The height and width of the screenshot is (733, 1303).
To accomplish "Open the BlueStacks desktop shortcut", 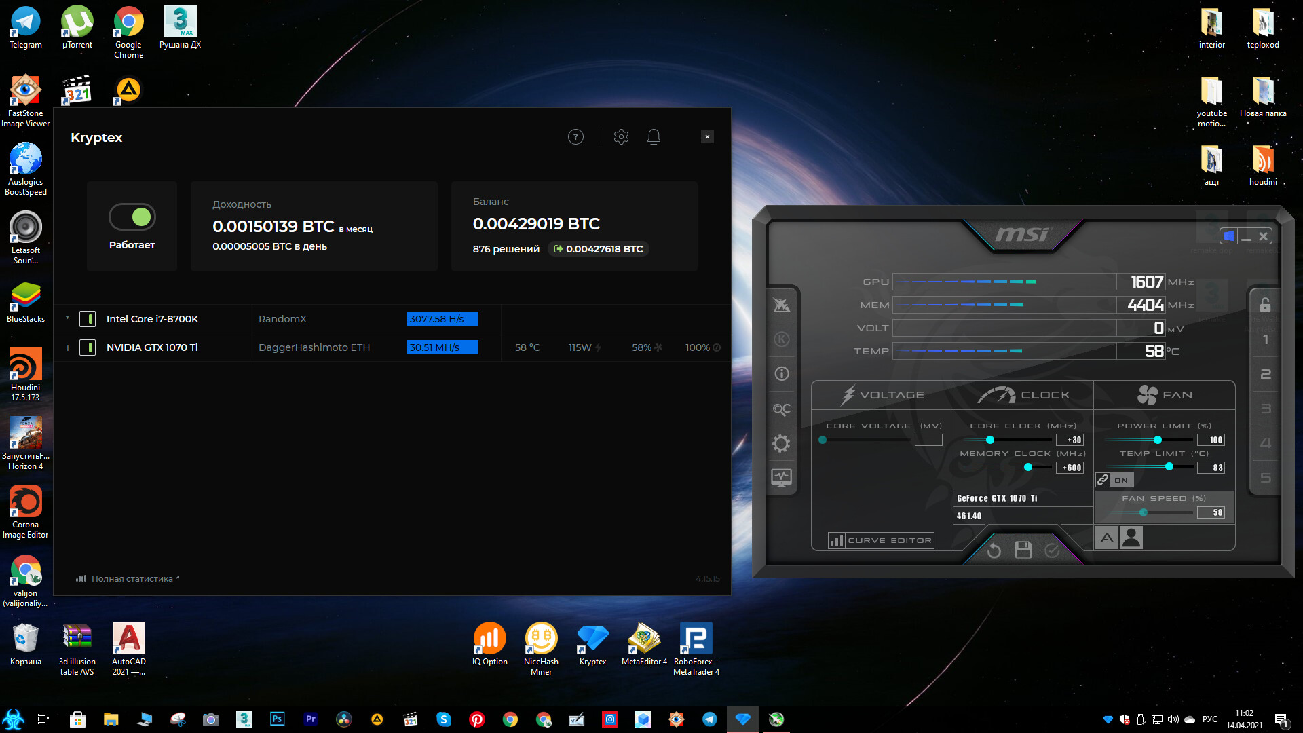I will pos(26,302).
